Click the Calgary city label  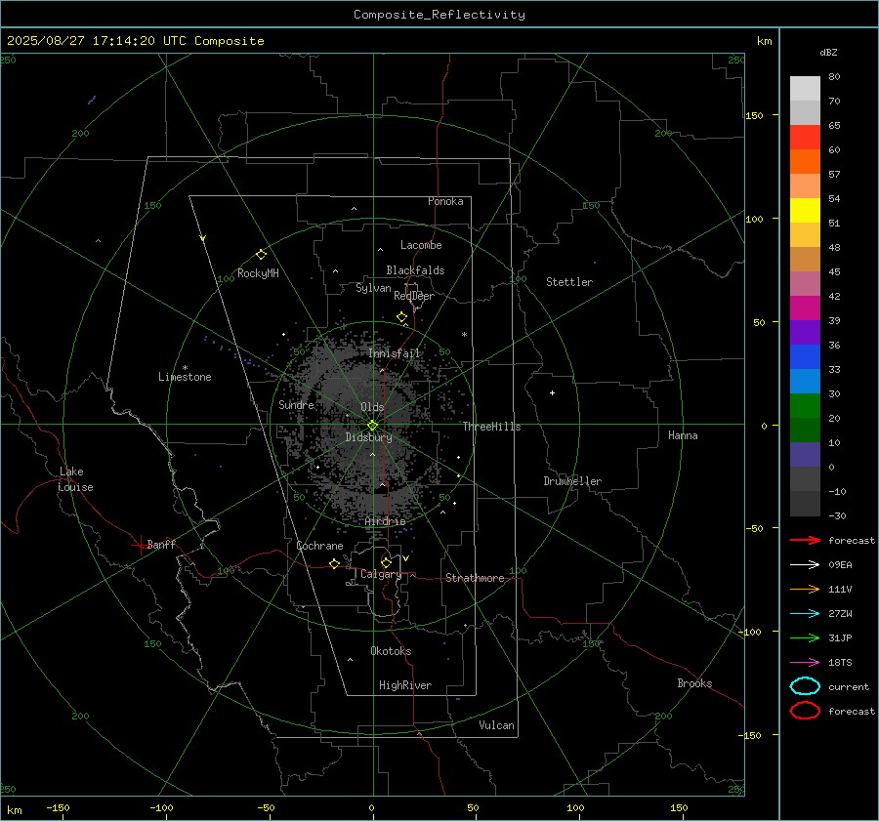tap(381, 574)
